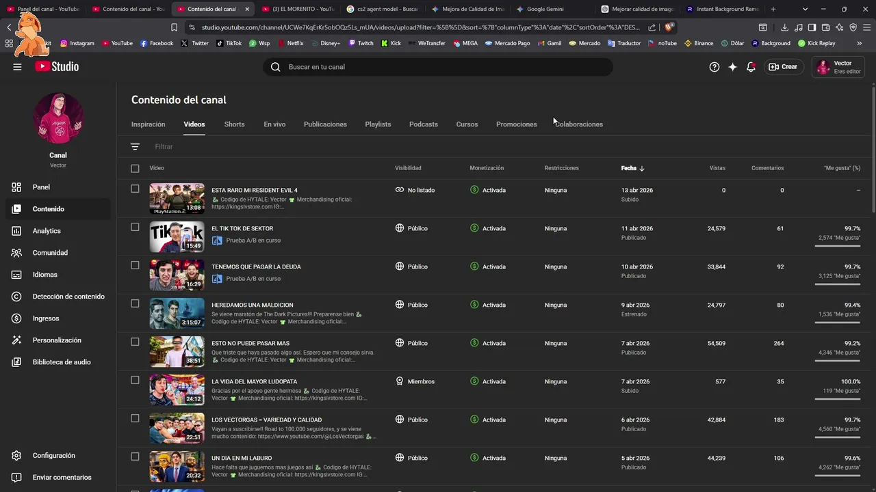Click likes ratio bar of ESTO NO PUEDE PASAR MAS

click(838, 360)
